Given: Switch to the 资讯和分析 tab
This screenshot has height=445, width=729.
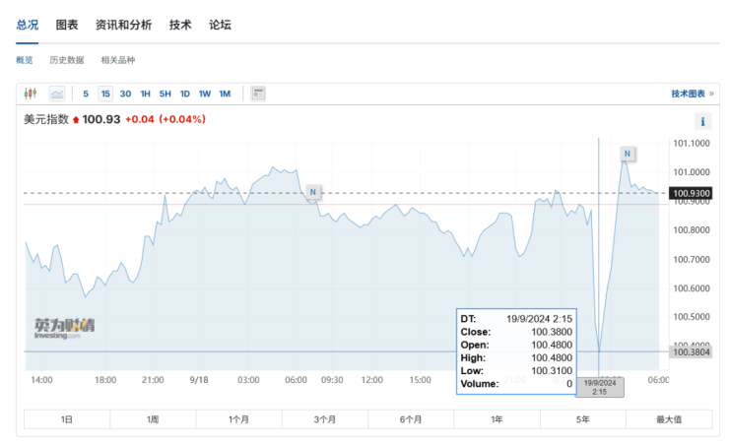Looking at the screenshot, I should [x=123, y=25].
